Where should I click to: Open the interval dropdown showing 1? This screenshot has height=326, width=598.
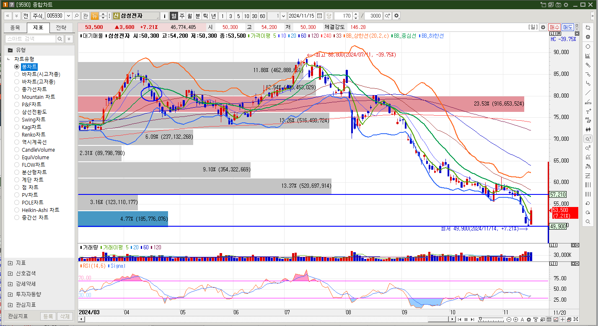tap(283, 16)
